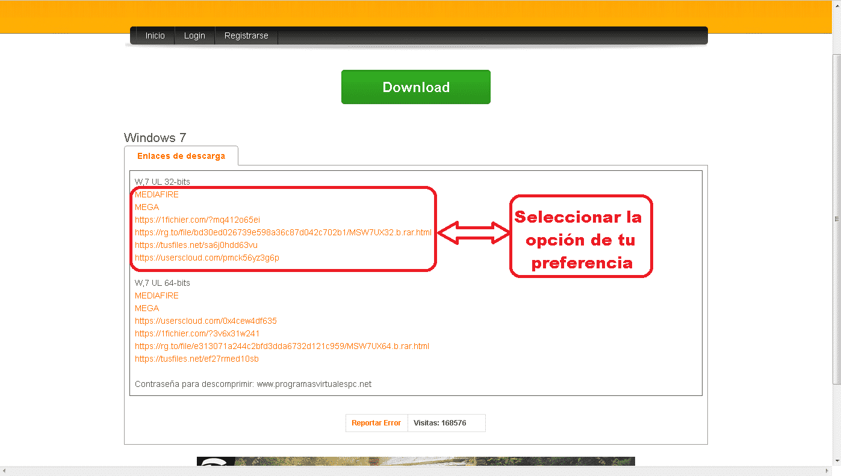This screenshot has height=476, width=841.
Task: Click the banner image below the download box
Action: [x=415, y=462]
